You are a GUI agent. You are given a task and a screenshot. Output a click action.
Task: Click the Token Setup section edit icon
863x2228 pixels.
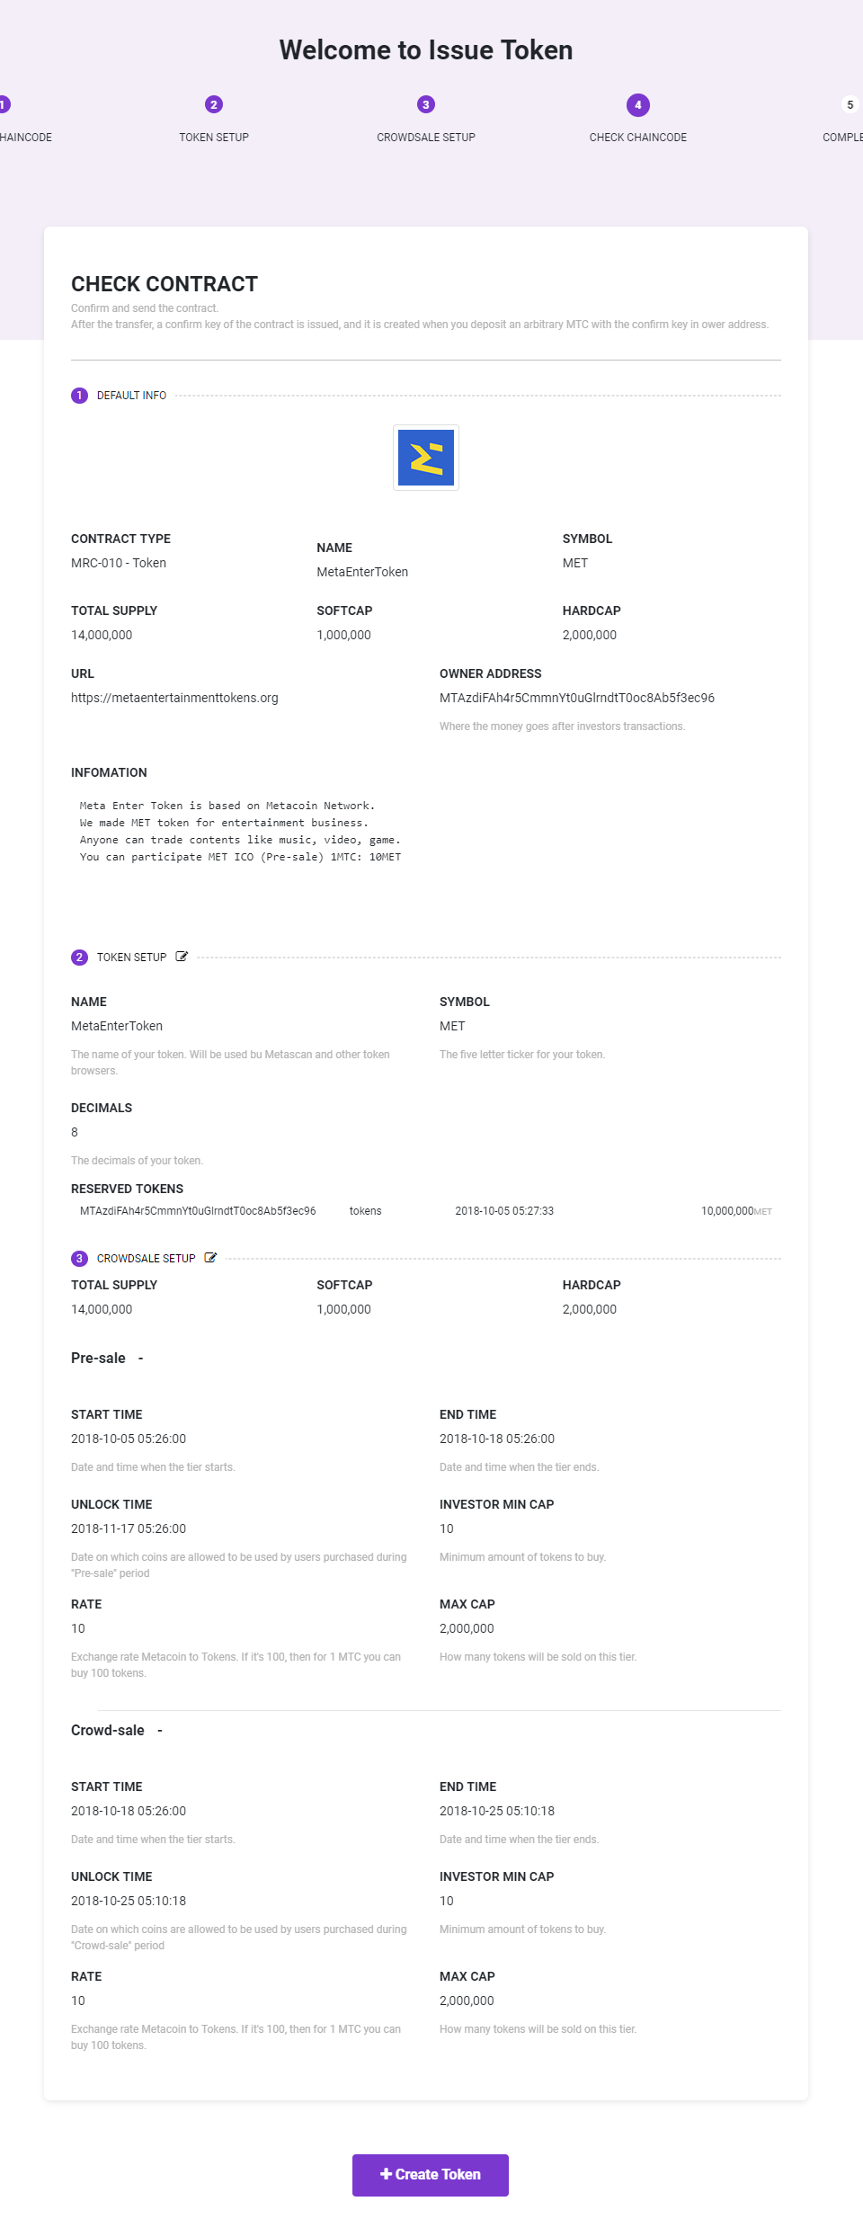182,957
